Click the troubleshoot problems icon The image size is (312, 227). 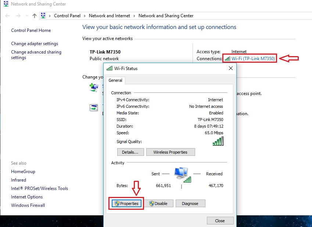(94, 107)
